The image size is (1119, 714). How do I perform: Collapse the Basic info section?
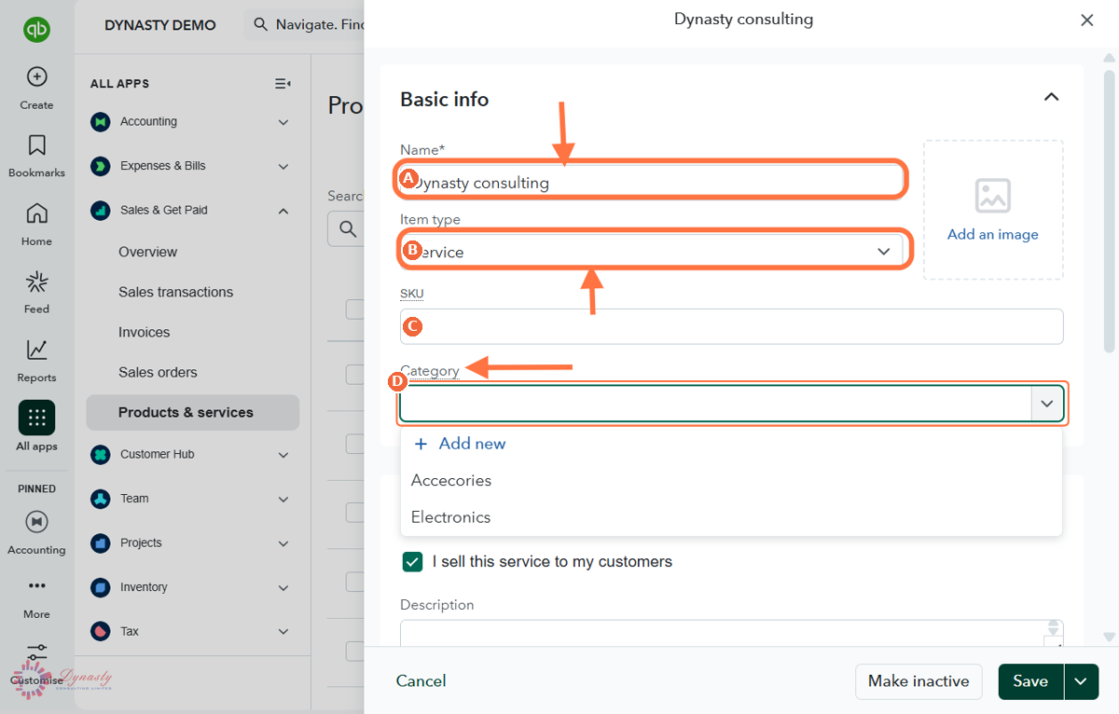tap(1051, 97)
